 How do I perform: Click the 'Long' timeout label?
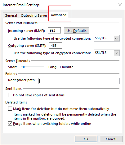[x=52, y=67]
